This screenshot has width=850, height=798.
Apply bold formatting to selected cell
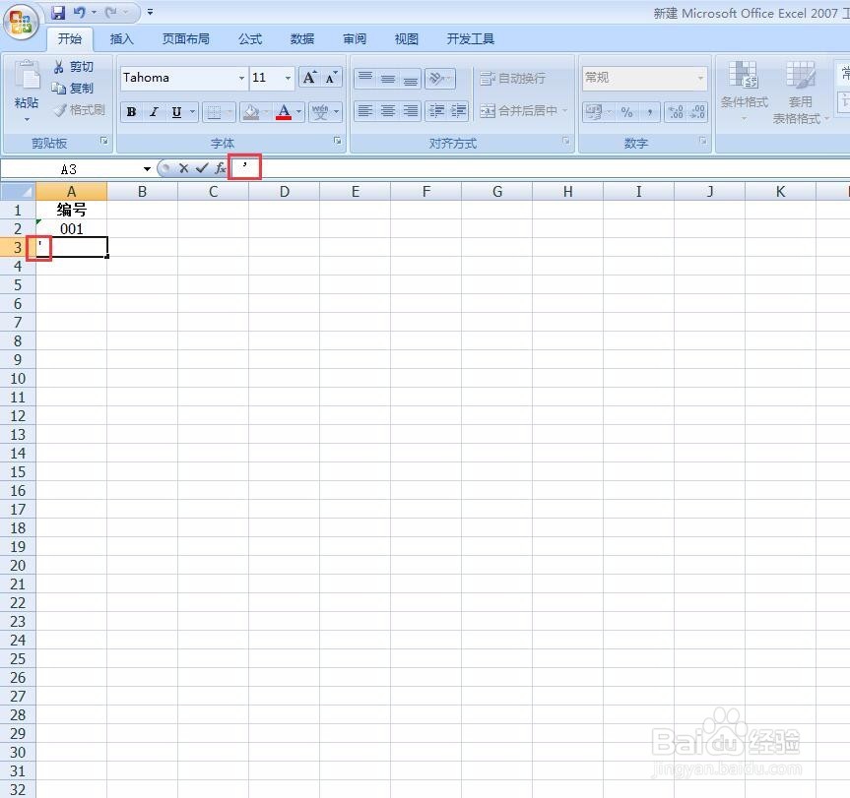(131, 111)
